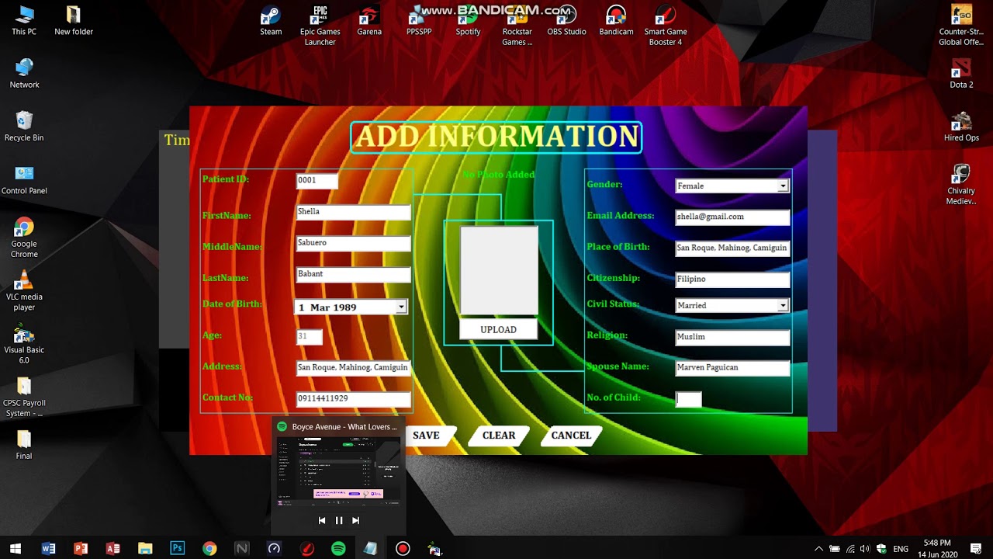This screenshot has height=559, width=993.
Task: Open Dota 2 desktop shortcut
Action: (x=961, y=74)
